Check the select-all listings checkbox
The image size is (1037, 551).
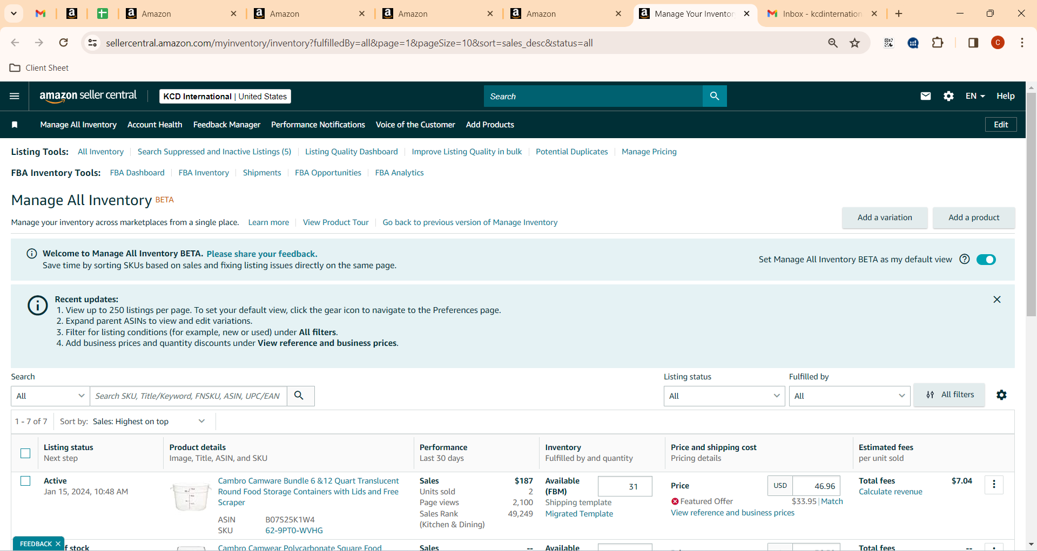coord(25,453)
